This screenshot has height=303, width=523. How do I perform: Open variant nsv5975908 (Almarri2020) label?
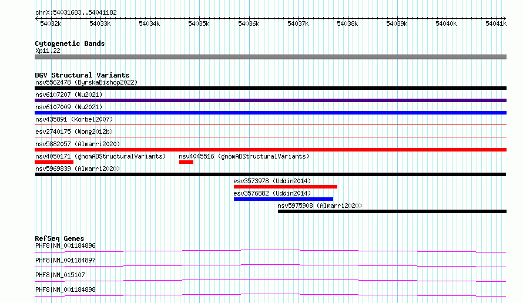click(320, 206)
